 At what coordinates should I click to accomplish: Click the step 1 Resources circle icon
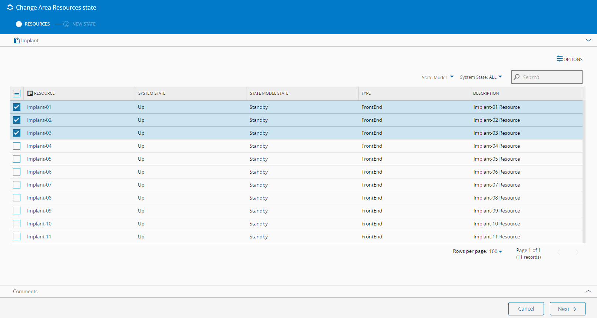[19, 24]
